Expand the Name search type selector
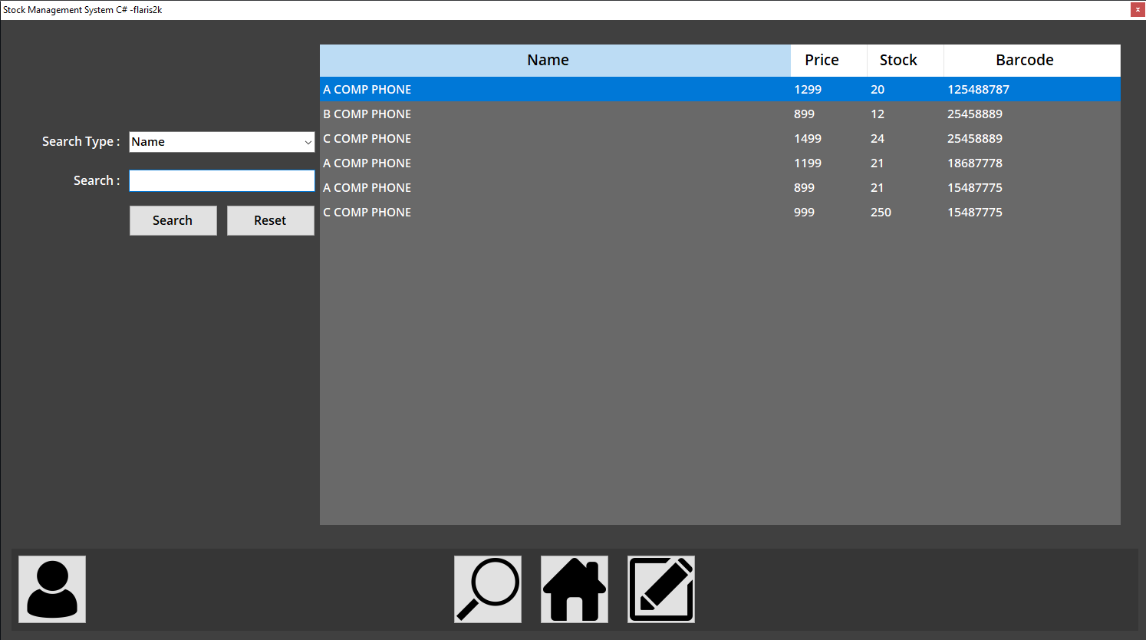 point(222,142)
